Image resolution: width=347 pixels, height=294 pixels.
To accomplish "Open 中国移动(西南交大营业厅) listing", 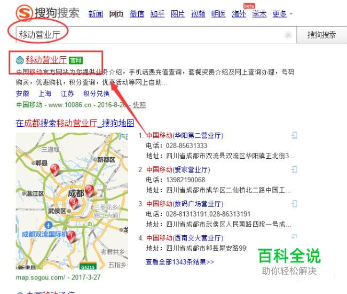I will tap(185, 238).
